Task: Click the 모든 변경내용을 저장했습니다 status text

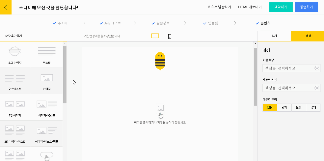Action: [102, 36]
